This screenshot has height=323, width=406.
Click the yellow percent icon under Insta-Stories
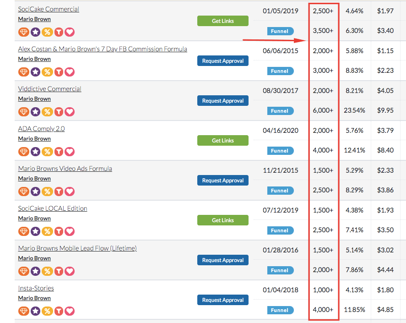47,311
